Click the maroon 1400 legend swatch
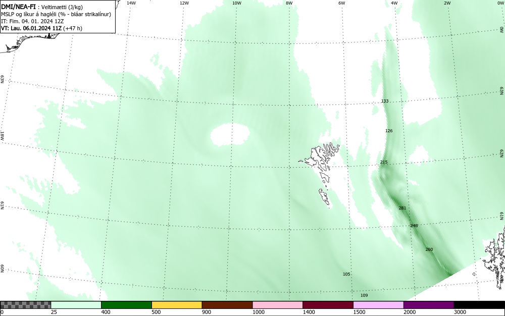Image resolution: width=505 pixels, height=316 pixels. tap(328, 305)
